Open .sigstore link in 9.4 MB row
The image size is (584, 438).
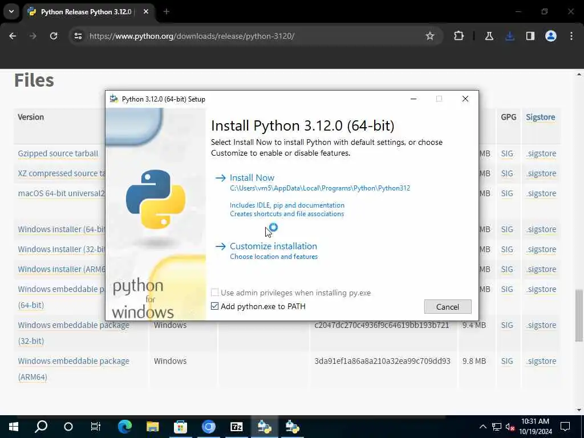pyautogui.click(x=541, y=325)
